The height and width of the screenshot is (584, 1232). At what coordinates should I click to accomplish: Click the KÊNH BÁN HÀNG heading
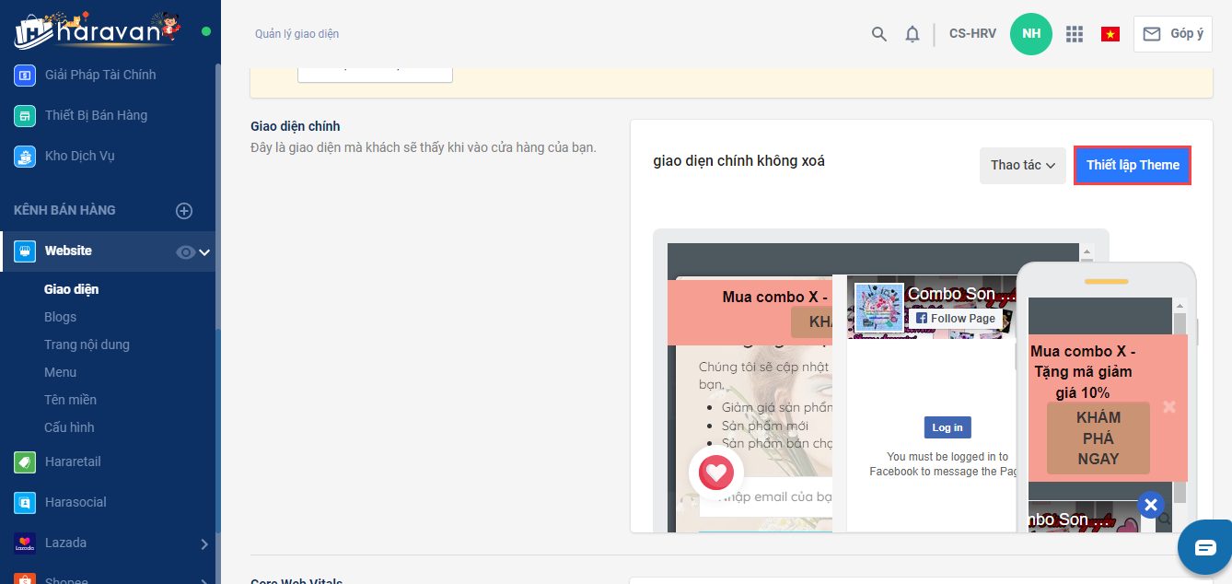click(64, 210)
